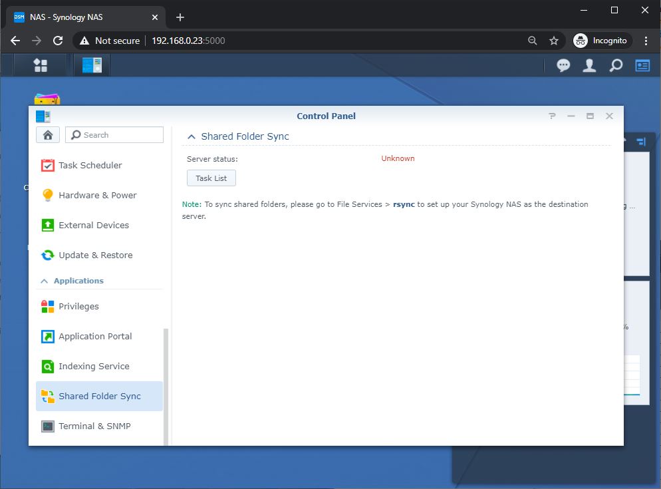Screen dimensions: 661x489
Task: Click the Update & Restore arrows icon
Action: [48, 255]
